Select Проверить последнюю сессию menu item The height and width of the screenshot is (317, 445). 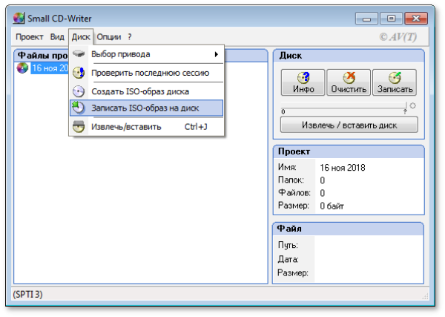(x=146, y=73)
